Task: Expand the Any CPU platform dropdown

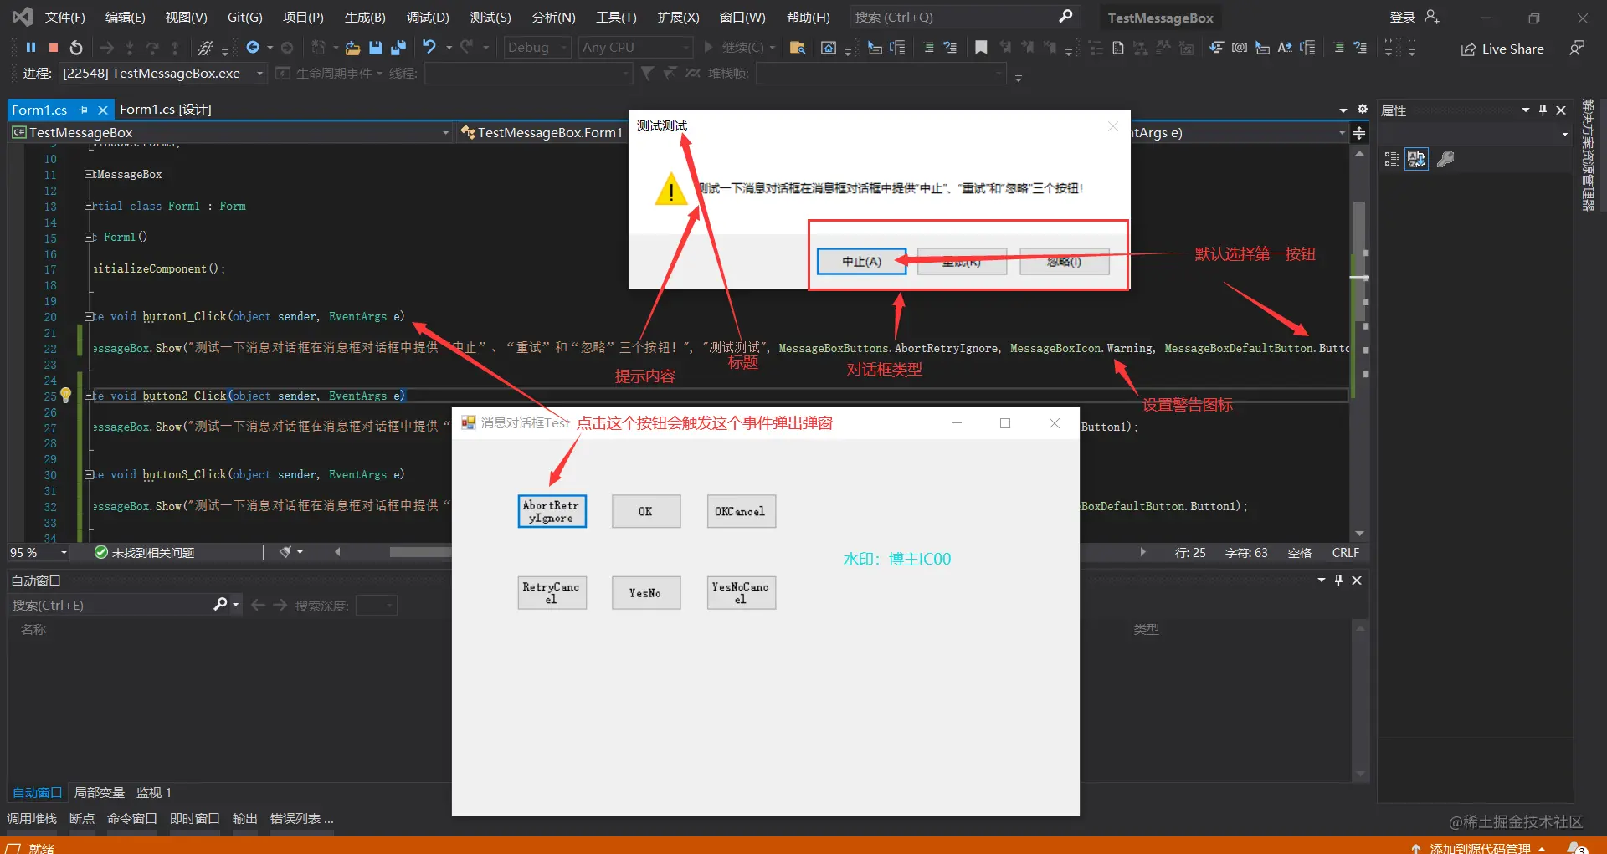Action: click(636, 48)
